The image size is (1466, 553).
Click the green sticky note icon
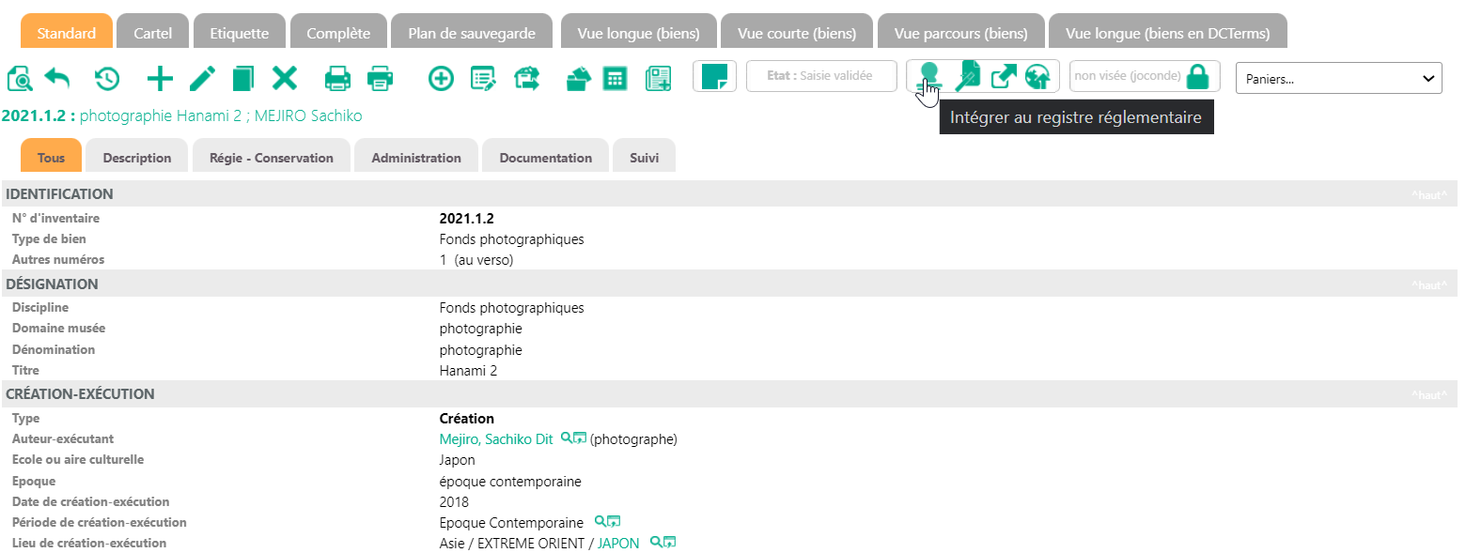pyautogui.click(x=714, y=77)
